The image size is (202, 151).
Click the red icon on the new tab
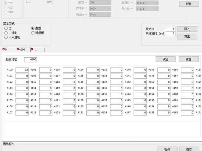pos(32,49)
